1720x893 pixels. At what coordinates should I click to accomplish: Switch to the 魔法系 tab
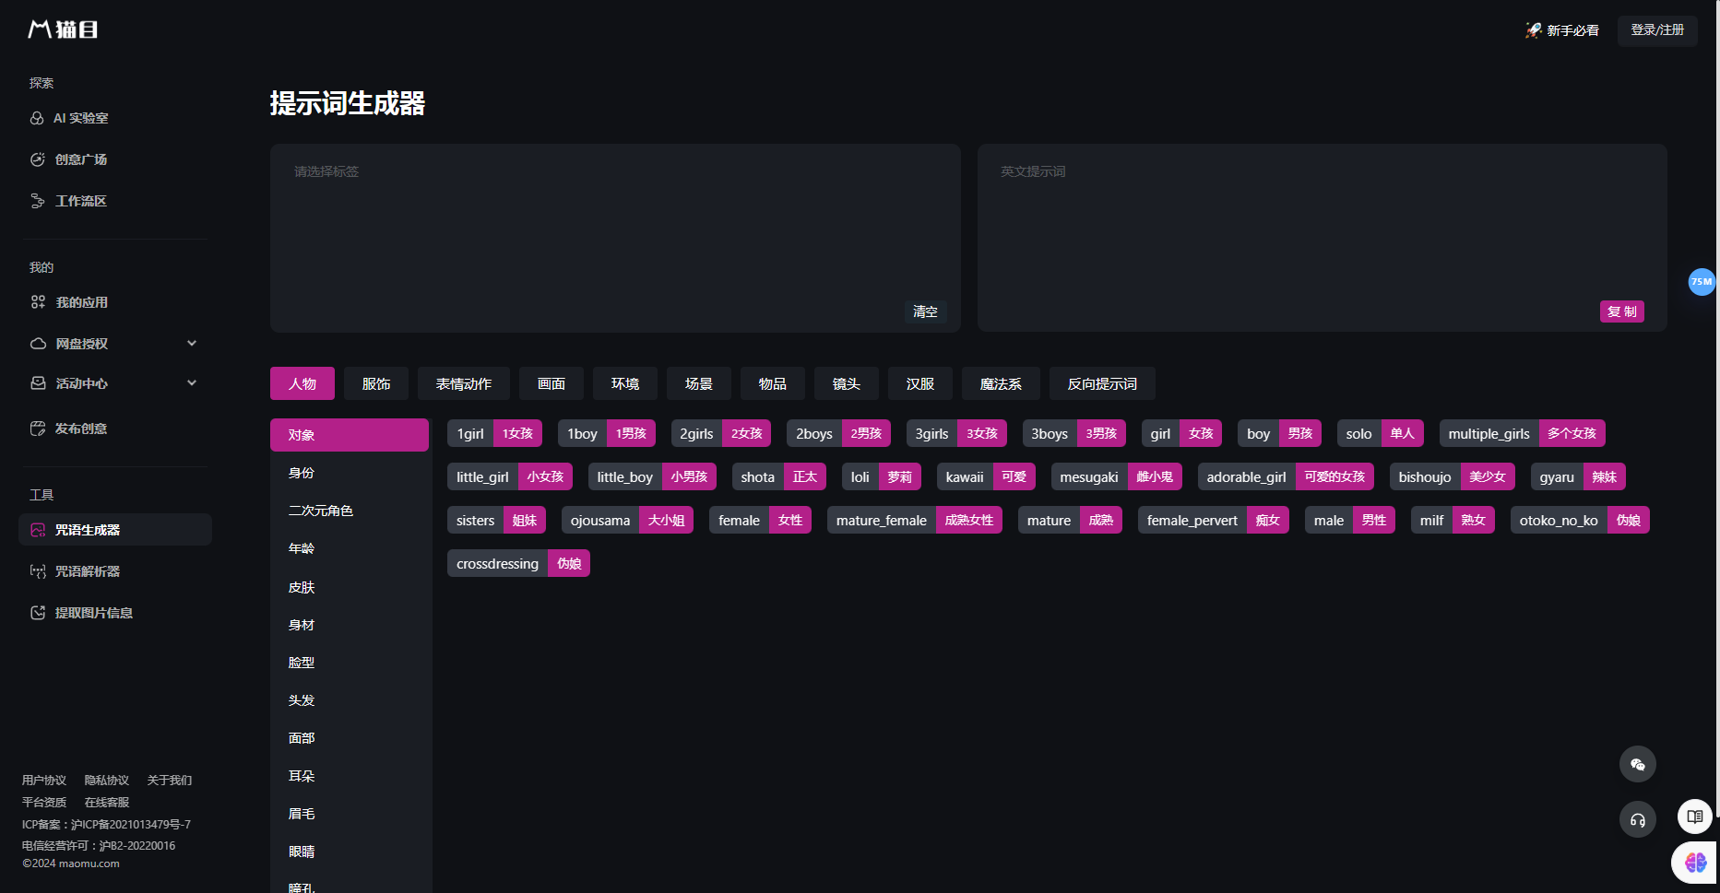click(1001, 383)
